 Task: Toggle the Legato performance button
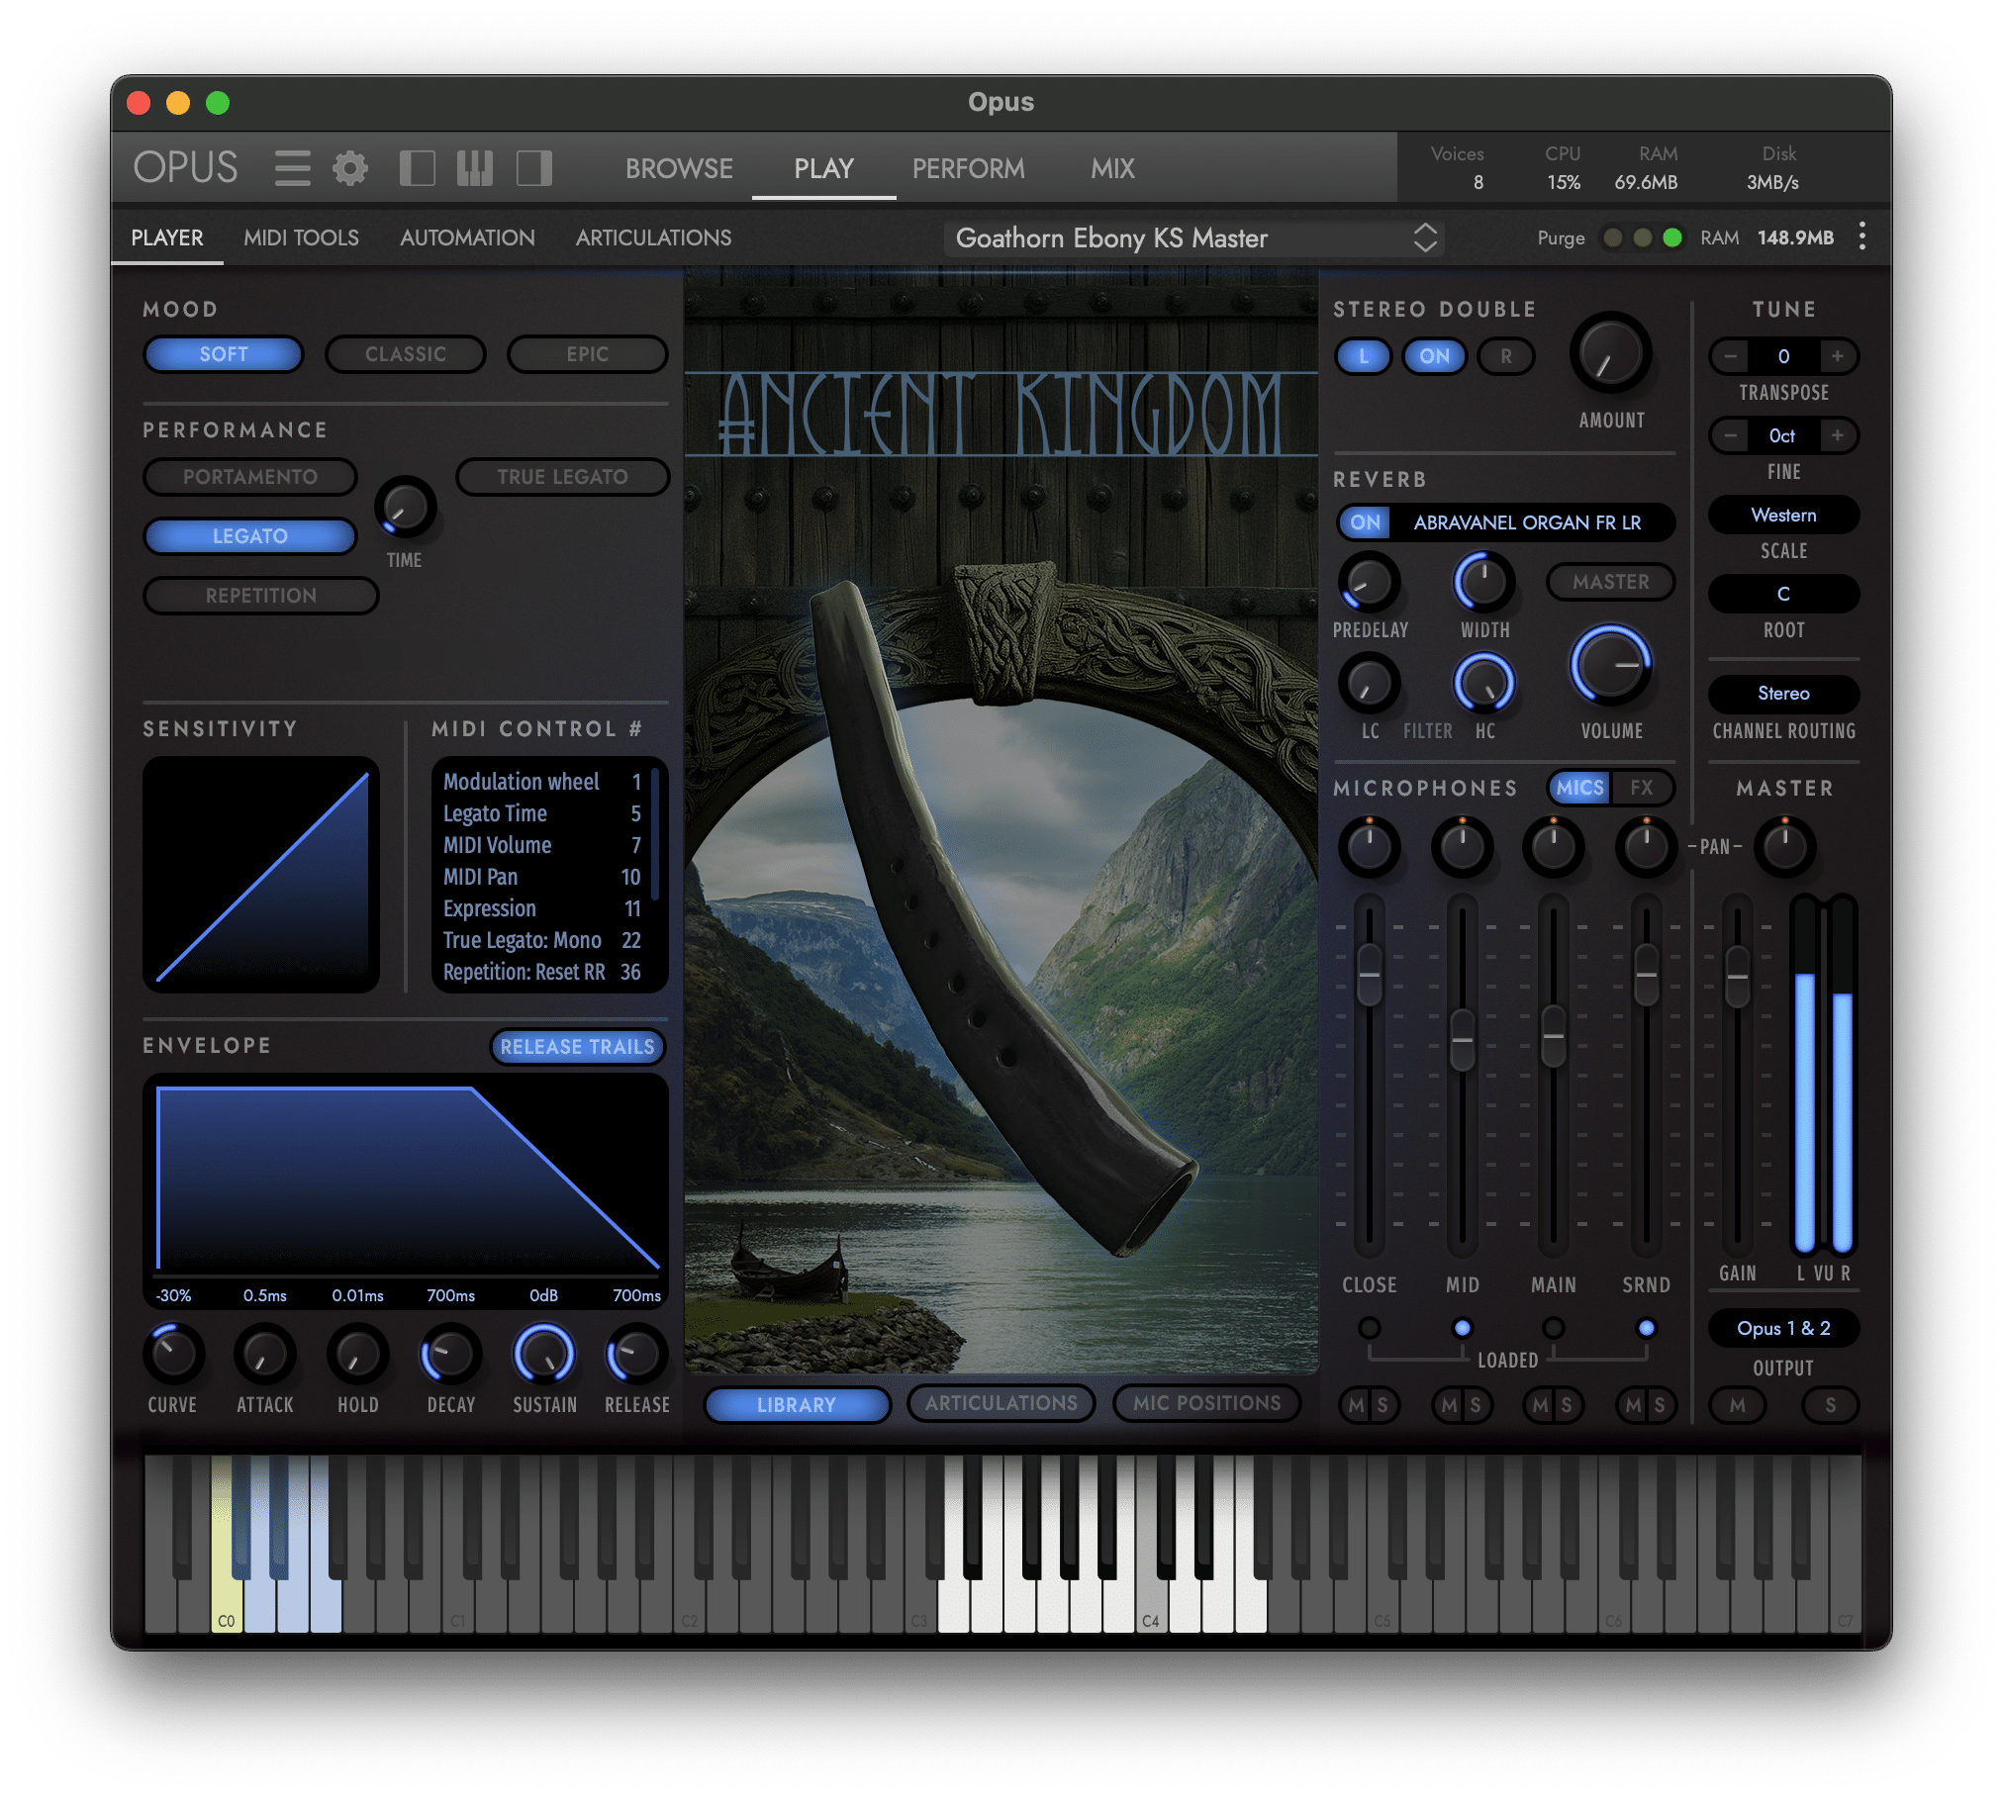pos(250,535)
